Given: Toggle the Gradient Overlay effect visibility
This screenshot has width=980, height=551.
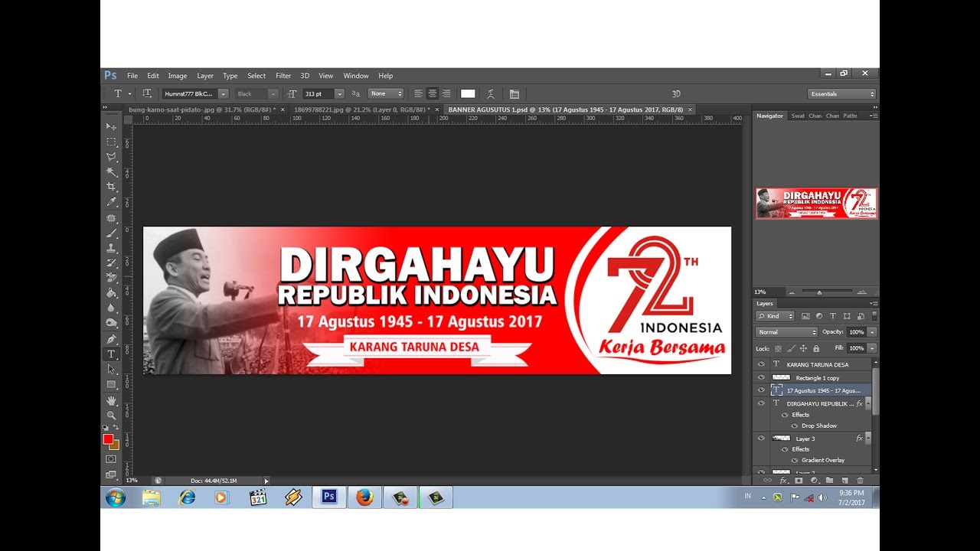Looking at the screenshot, I should (794, 460).
